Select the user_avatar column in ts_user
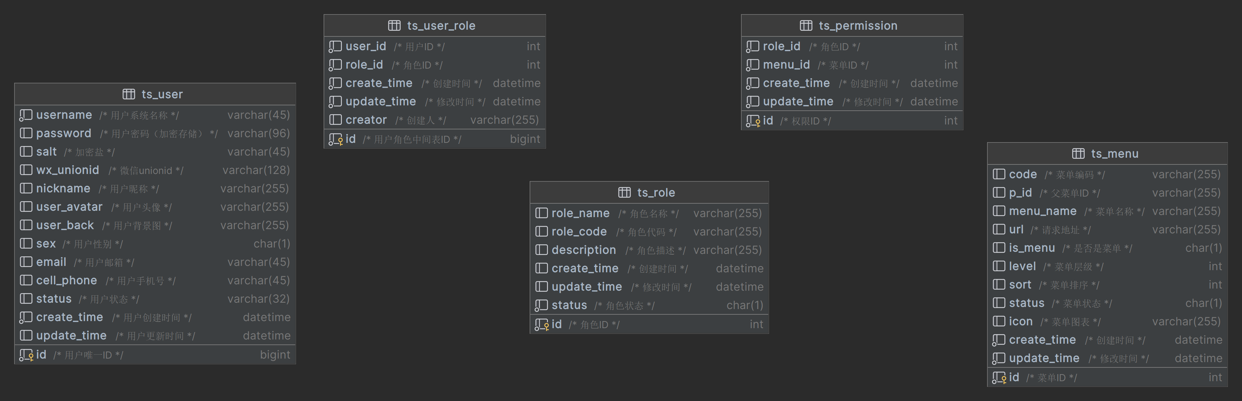The width and height of the screenshot is (1242, 401). (x=69, y=207)
